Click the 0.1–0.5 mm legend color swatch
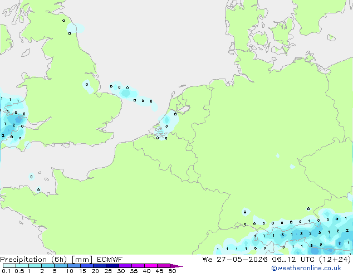 (x=9, y=266)
